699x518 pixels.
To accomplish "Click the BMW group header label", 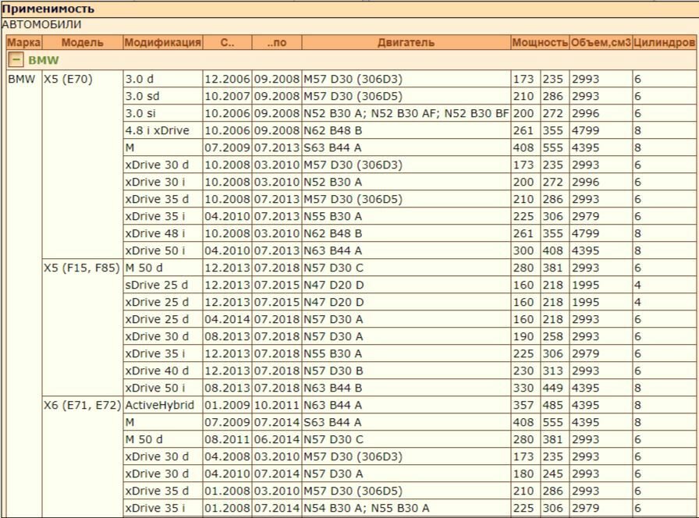I will point(43,60).
